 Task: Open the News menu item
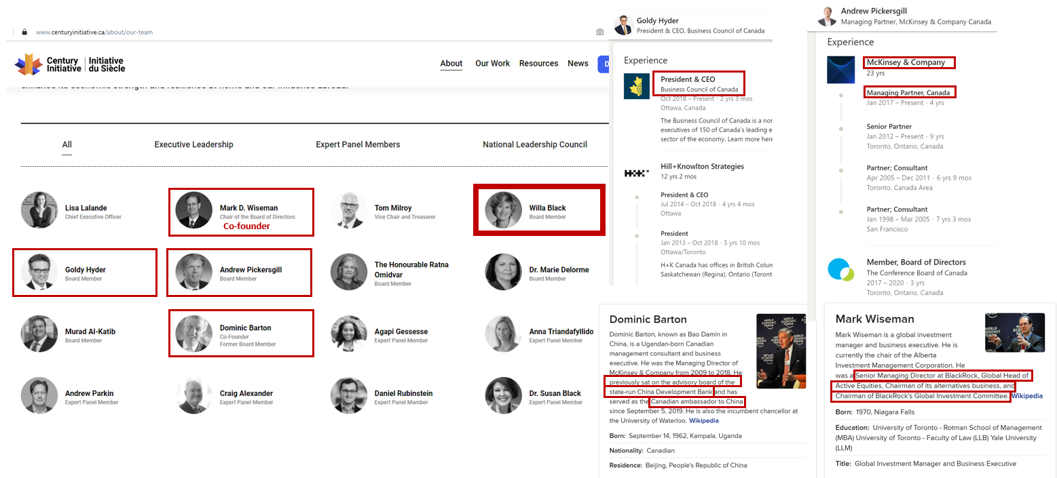tap(578, 64)
